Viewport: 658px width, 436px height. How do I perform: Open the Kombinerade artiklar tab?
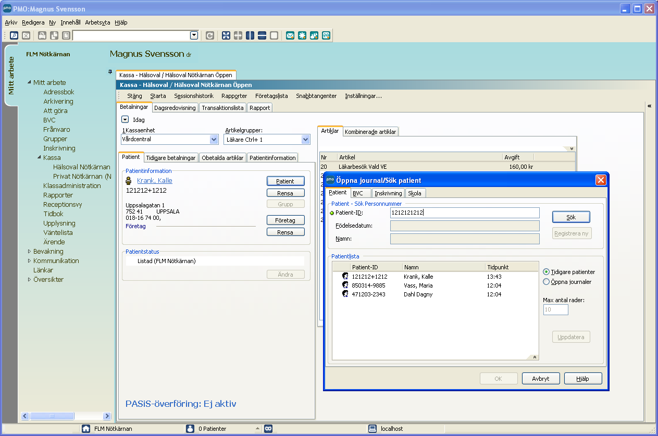click(x=371, y=132)
